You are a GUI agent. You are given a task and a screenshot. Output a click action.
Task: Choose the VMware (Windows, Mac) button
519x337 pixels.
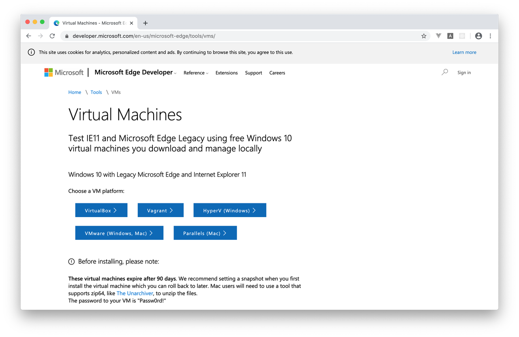pyautogui.click(x=119, y=233)
